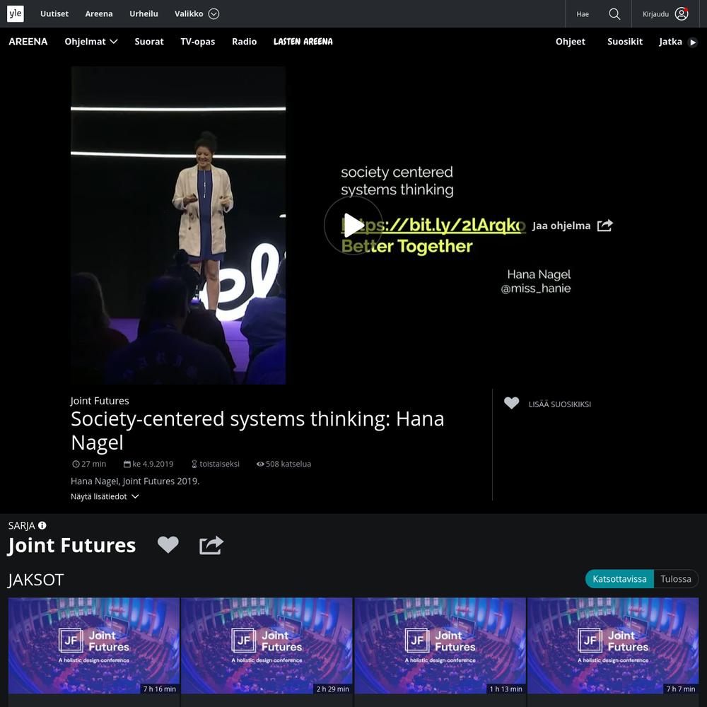Screen dimensions: 707x707
Task: Open Ohjeet help page
Action: [570, 42]
